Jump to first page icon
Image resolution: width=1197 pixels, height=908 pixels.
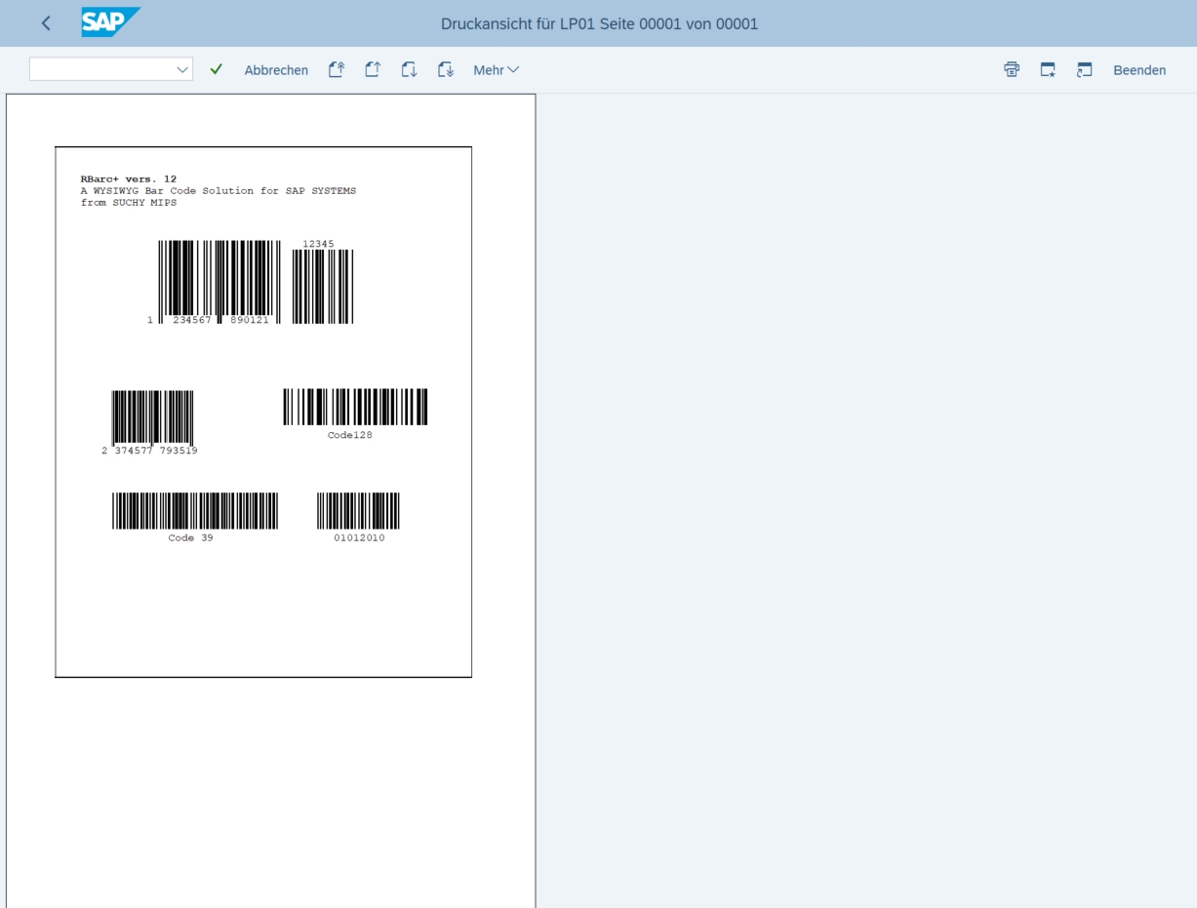pyautogui.click(x=336, y=69)
